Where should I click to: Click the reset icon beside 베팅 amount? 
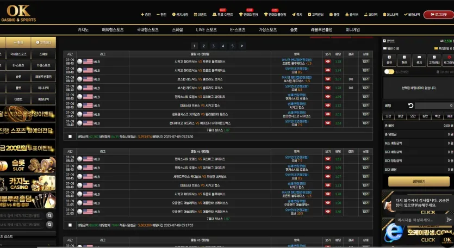[411, 106]
